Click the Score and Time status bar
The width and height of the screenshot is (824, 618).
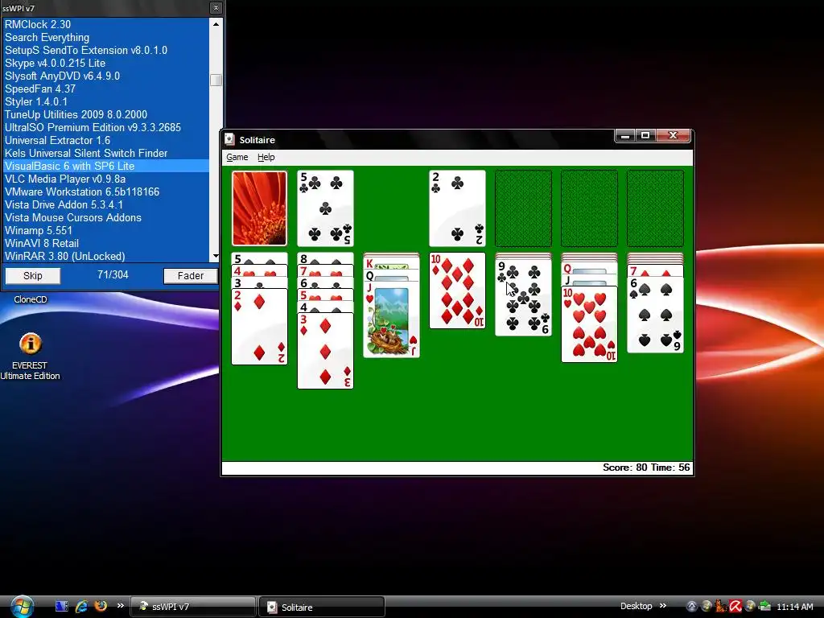tap(457, 468)
